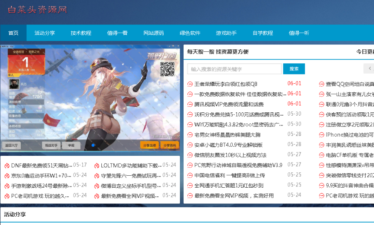Open the 网站源码 navigation tab
374x225 pixels.
(154, 33)
